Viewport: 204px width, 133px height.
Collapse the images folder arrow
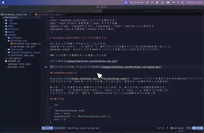point(4,35)
